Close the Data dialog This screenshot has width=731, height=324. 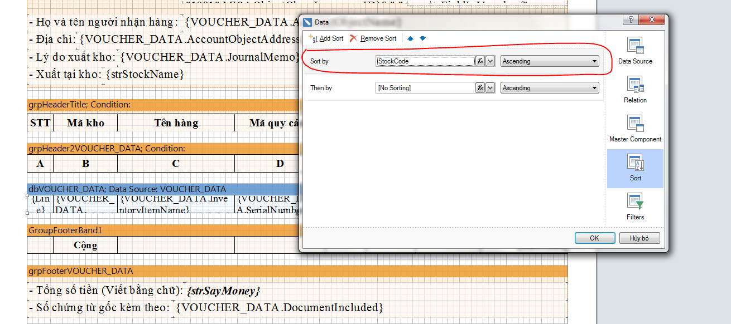[652, 20]
